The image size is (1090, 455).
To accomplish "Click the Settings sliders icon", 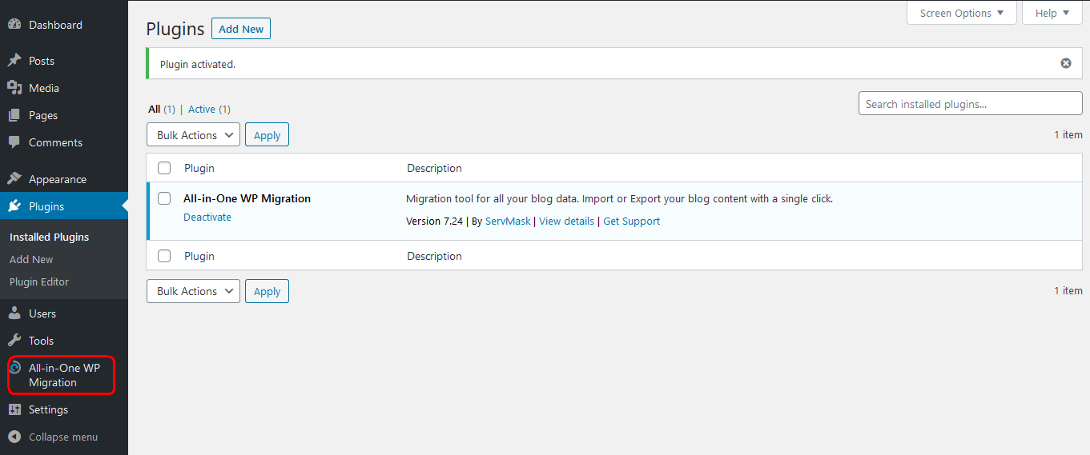I will coord(14,409).
